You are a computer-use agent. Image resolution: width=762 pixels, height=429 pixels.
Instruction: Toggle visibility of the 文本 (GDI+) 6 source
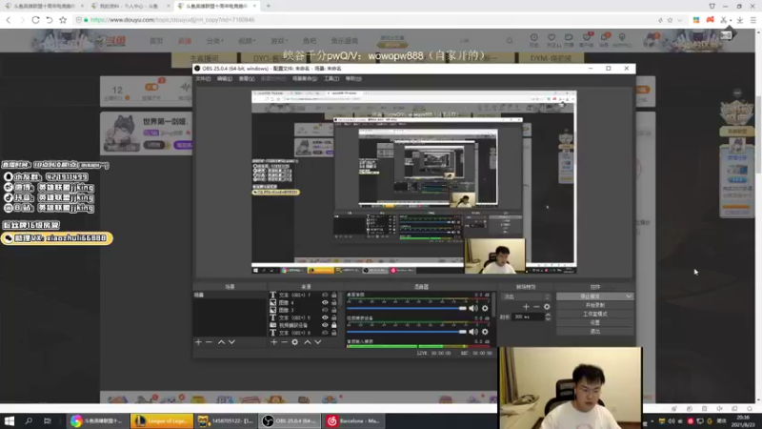tap(325, 333)
